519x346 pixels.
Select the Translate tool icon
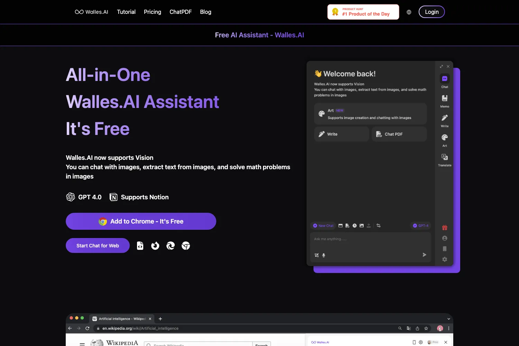coord(445,160)
